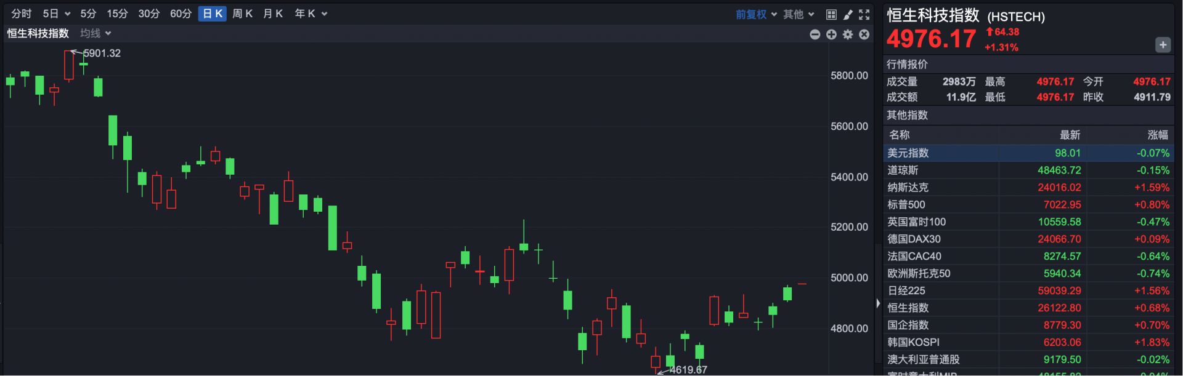Viewport: 1183px width, 376px height.
Task: Close the chart indicator bar
Action: click(864, 34)
